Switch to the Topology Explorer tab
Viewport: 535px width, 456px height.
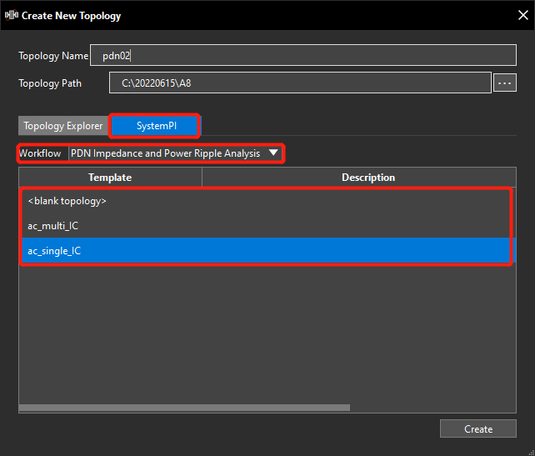coord(63,126)
